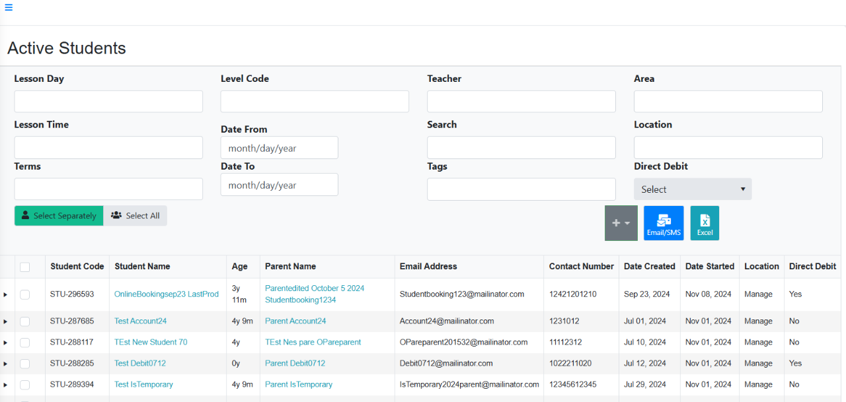Screen dimensions: 846x402
Task: Sort by Student Name column header
Action: (x=142, y=267)
